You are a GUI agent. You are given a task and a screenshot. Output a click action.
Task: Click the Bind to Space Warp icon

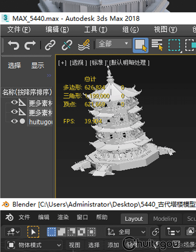pos(84,45)
